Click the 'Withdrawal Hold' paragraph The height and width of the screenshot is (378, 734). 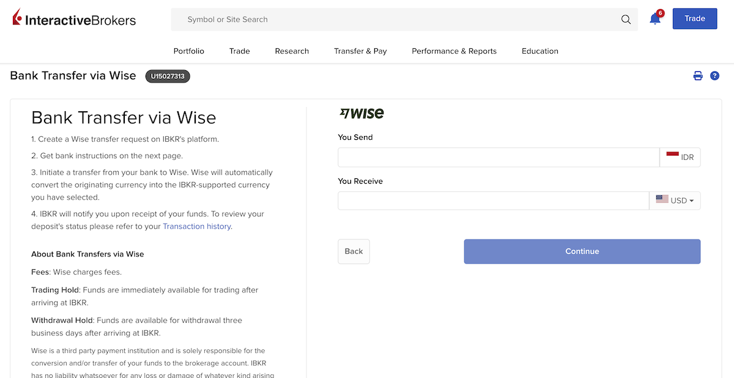(x=137, y=327)
